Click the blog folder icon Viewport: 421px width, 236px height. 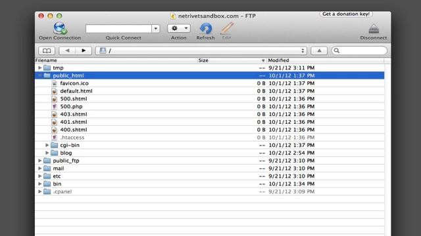(54, 153)
